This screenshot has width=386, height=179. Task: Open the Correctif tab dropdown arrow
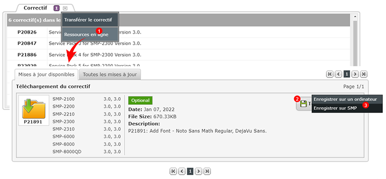click(x=65, y=8)
